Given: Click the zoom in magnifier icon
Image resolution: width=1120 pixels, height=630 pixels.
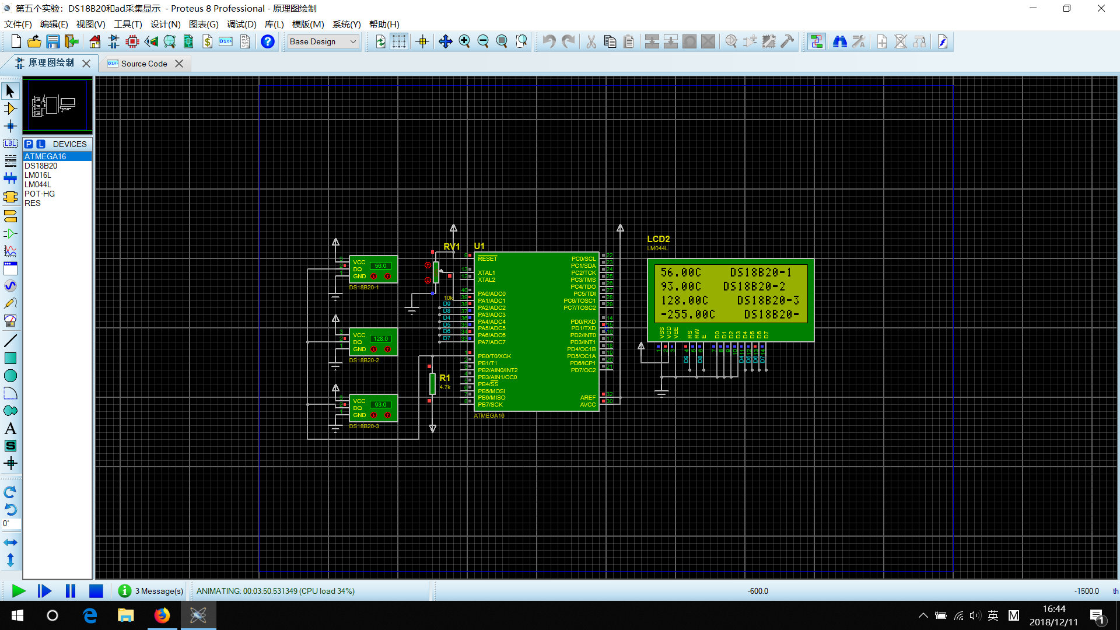Looking at the screenshot, I should [464, 41].
